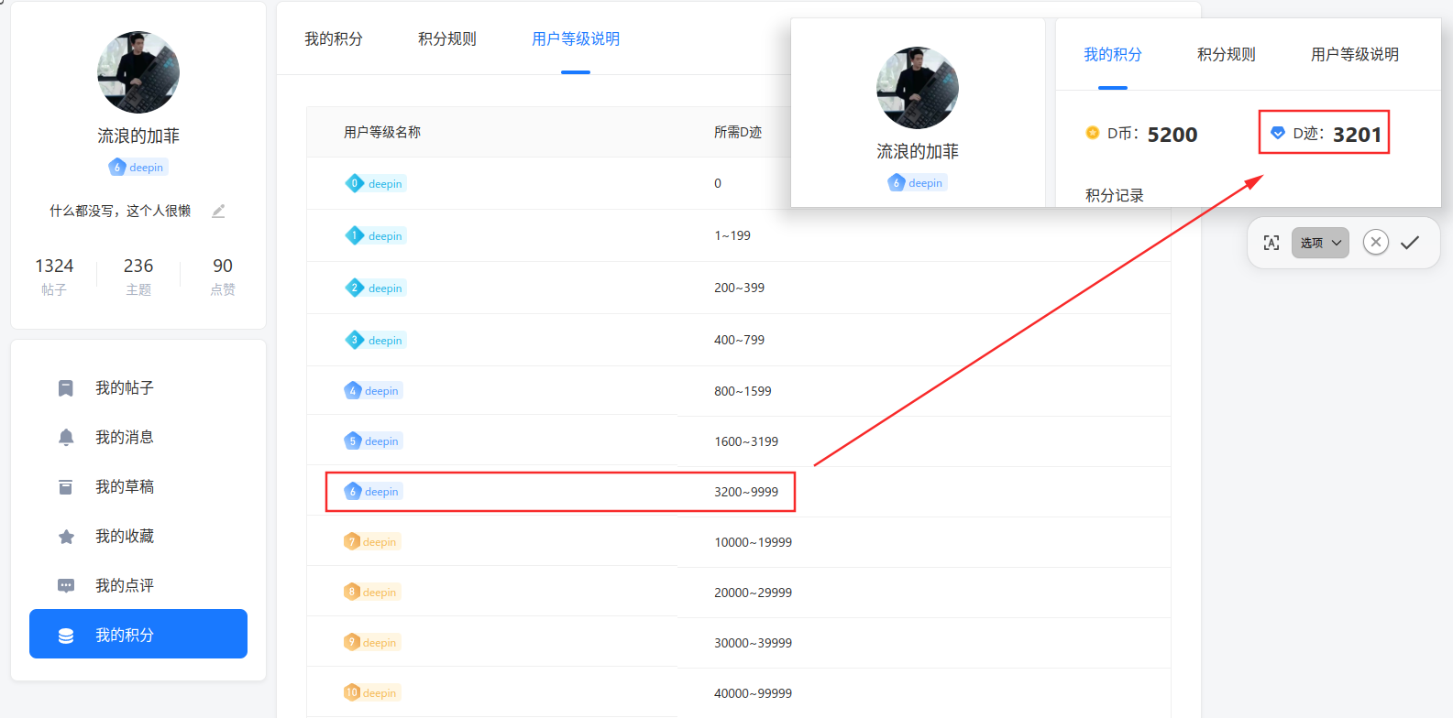Click the level 2 deepin badge

pyautogui.click(x=376, y=288)
